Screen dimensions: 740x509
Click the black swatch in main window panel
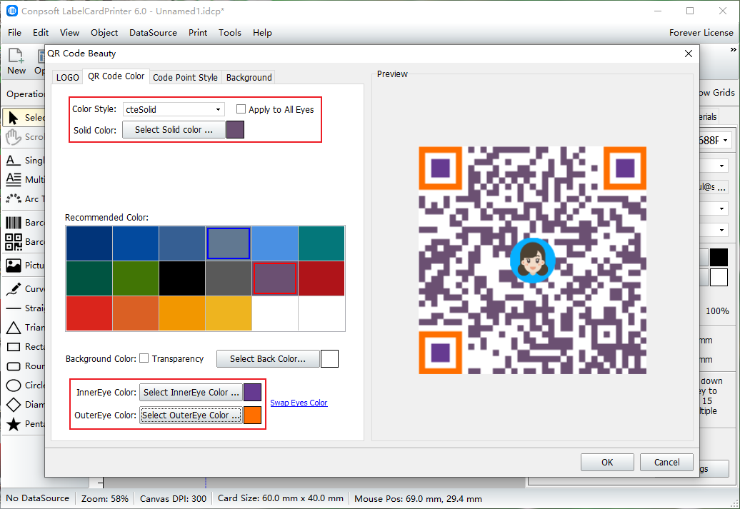coord(719,258)
